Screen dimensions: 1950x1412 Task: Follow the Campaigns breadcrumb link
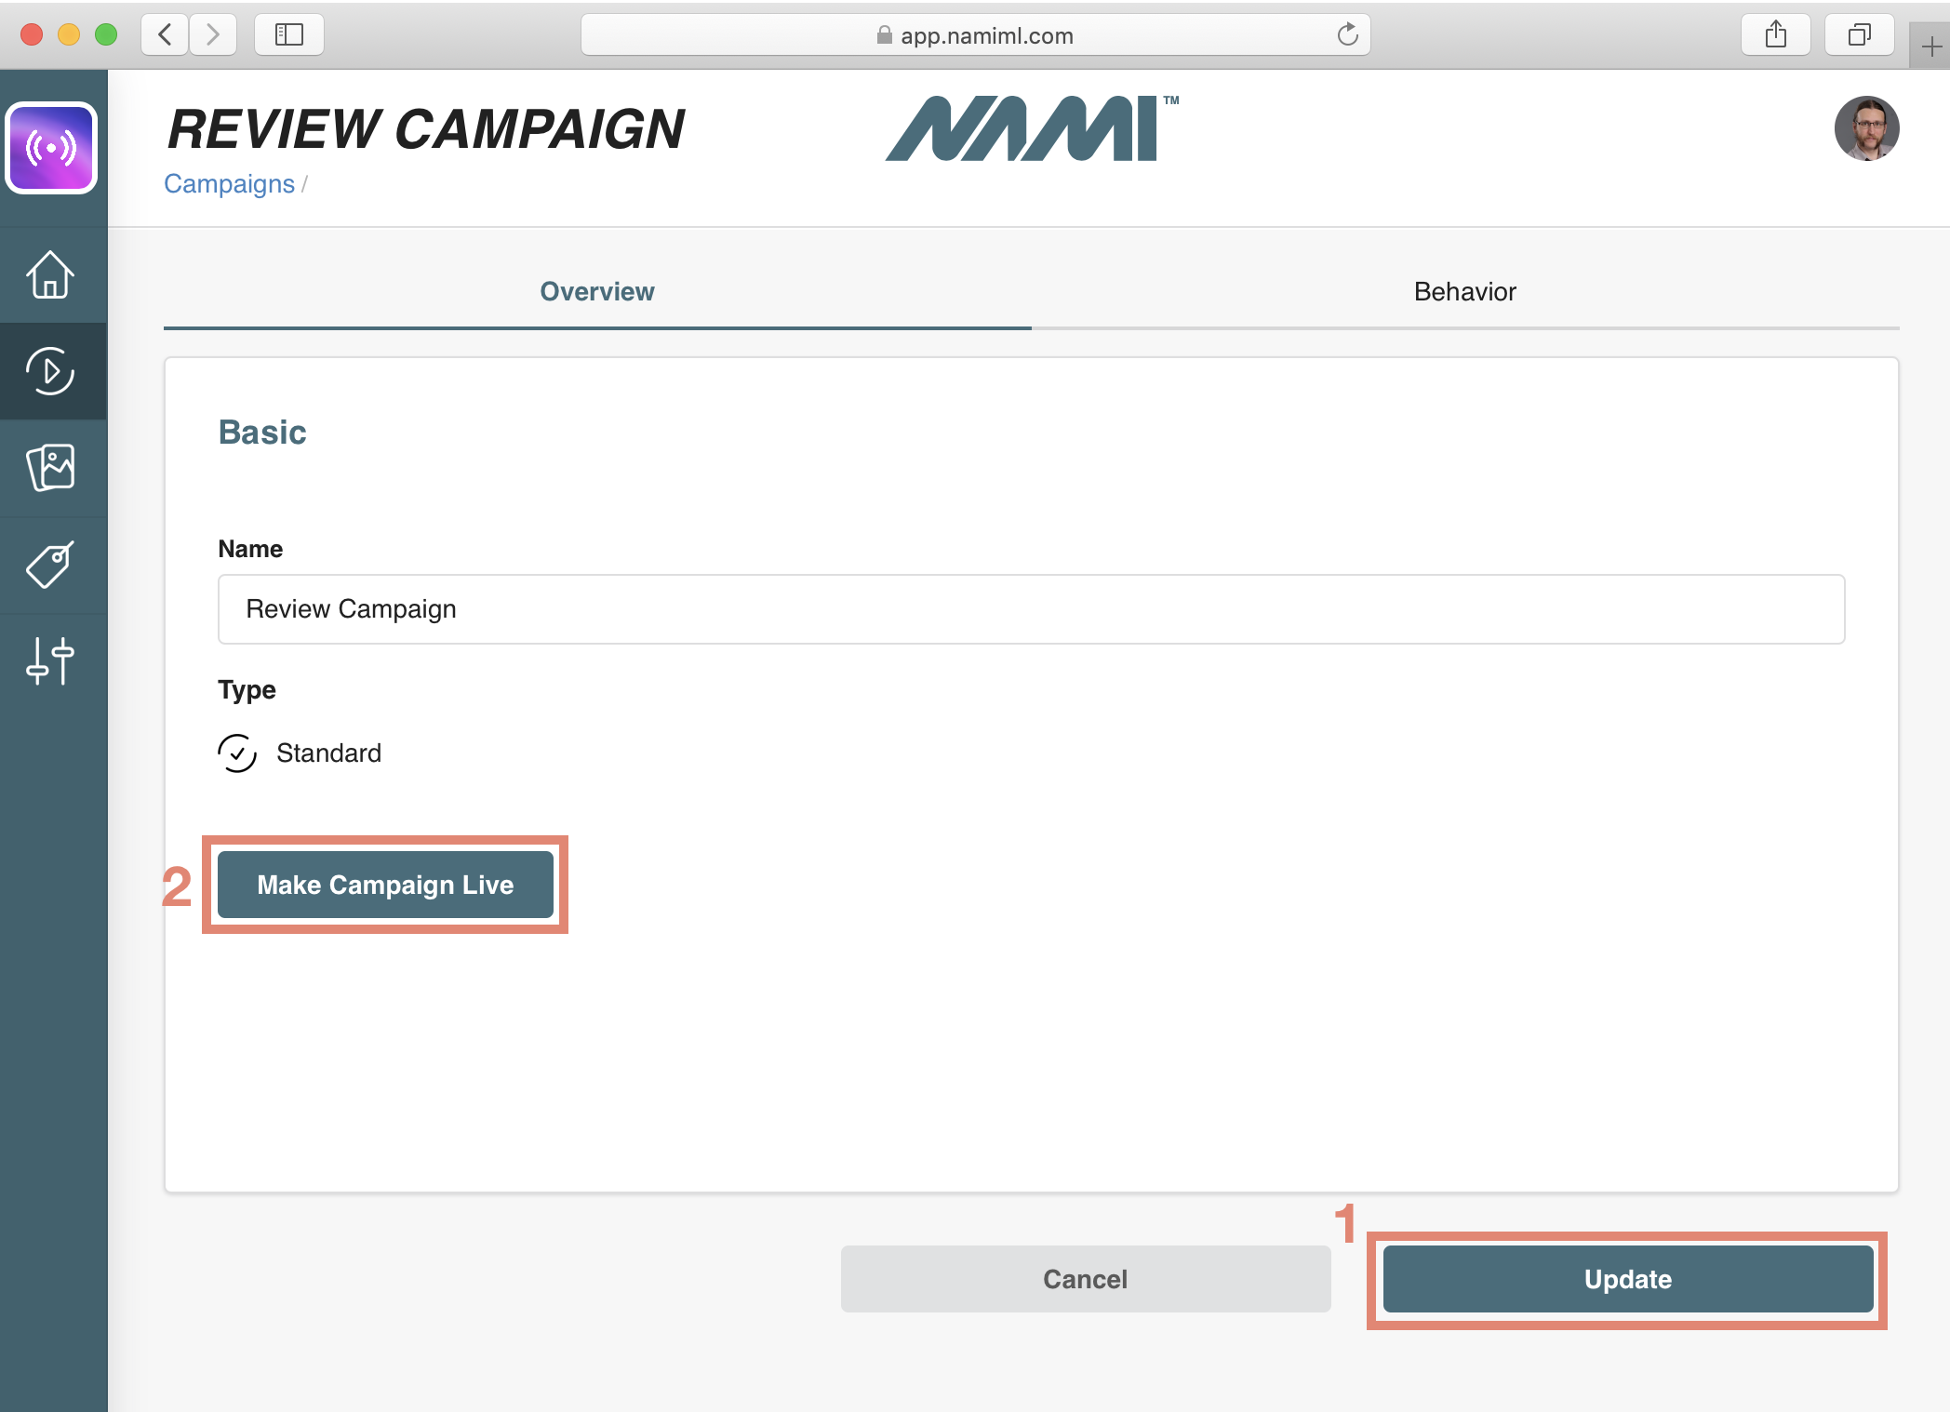(x=229, y=184)
